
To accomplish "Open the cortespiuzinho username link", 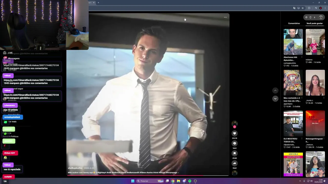I will (290, 63).
